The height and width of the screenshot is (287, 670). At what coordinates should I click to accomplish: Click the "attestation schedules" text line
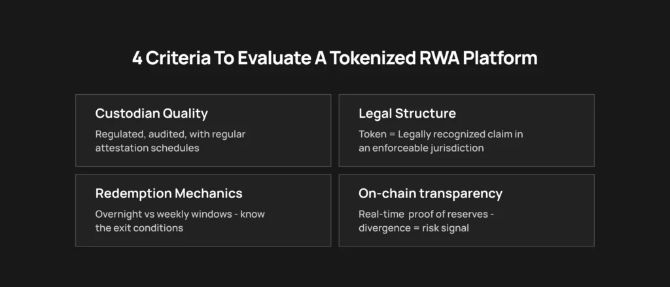coord(146,148)
